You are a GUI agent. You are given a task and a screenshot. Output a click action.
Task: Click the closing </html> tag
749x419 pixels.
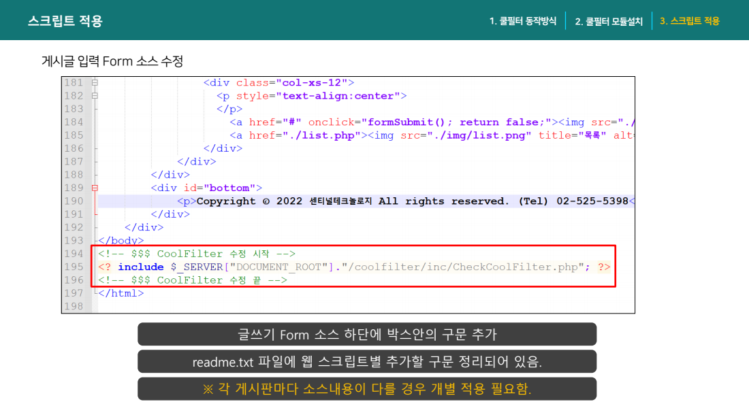(x=121, y=293)
